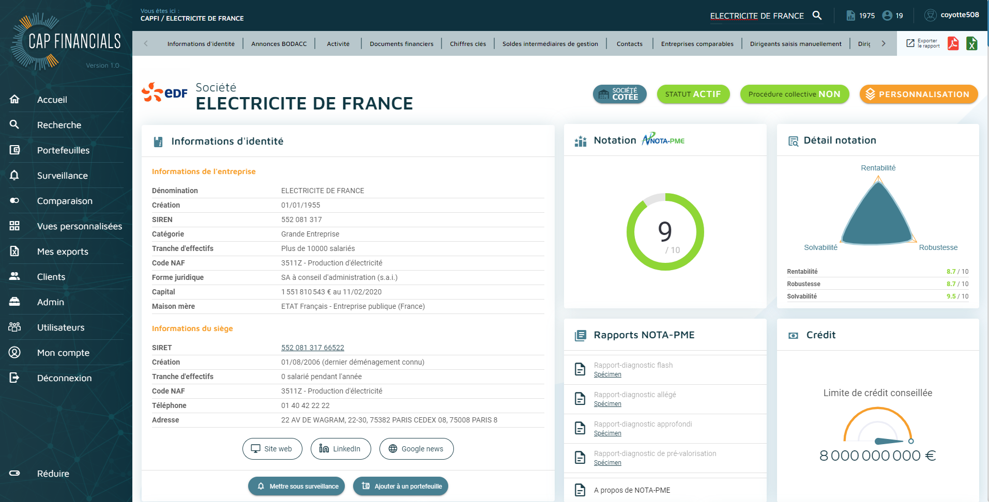The width and height of the screenshot is (989, 502).
Task: Switch to Informations d'identité tab
Action: [201, 44]
